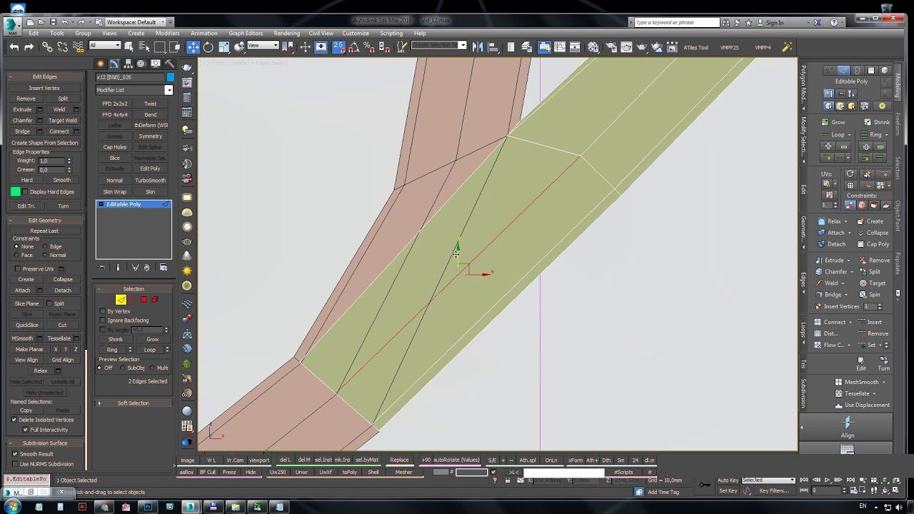Activate the Select and Scale tool
Image resolution: width=914 pixels, height=514 pixels.
point(224,47)
